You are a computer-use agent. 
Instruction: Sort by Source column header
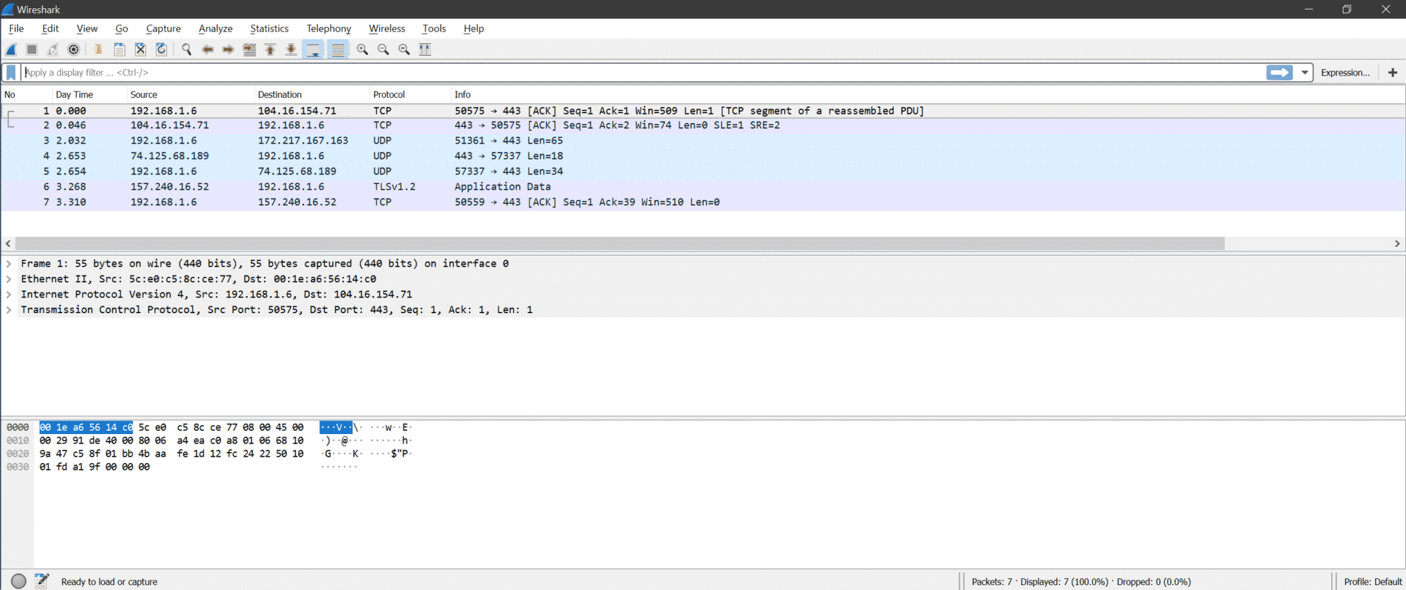(x=190, y=95)
